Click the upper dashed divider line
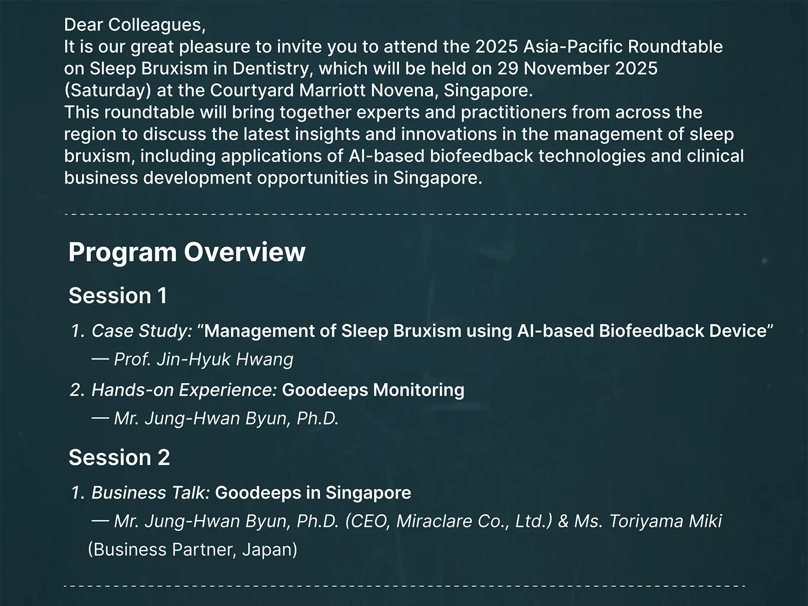 coord(405,215)
